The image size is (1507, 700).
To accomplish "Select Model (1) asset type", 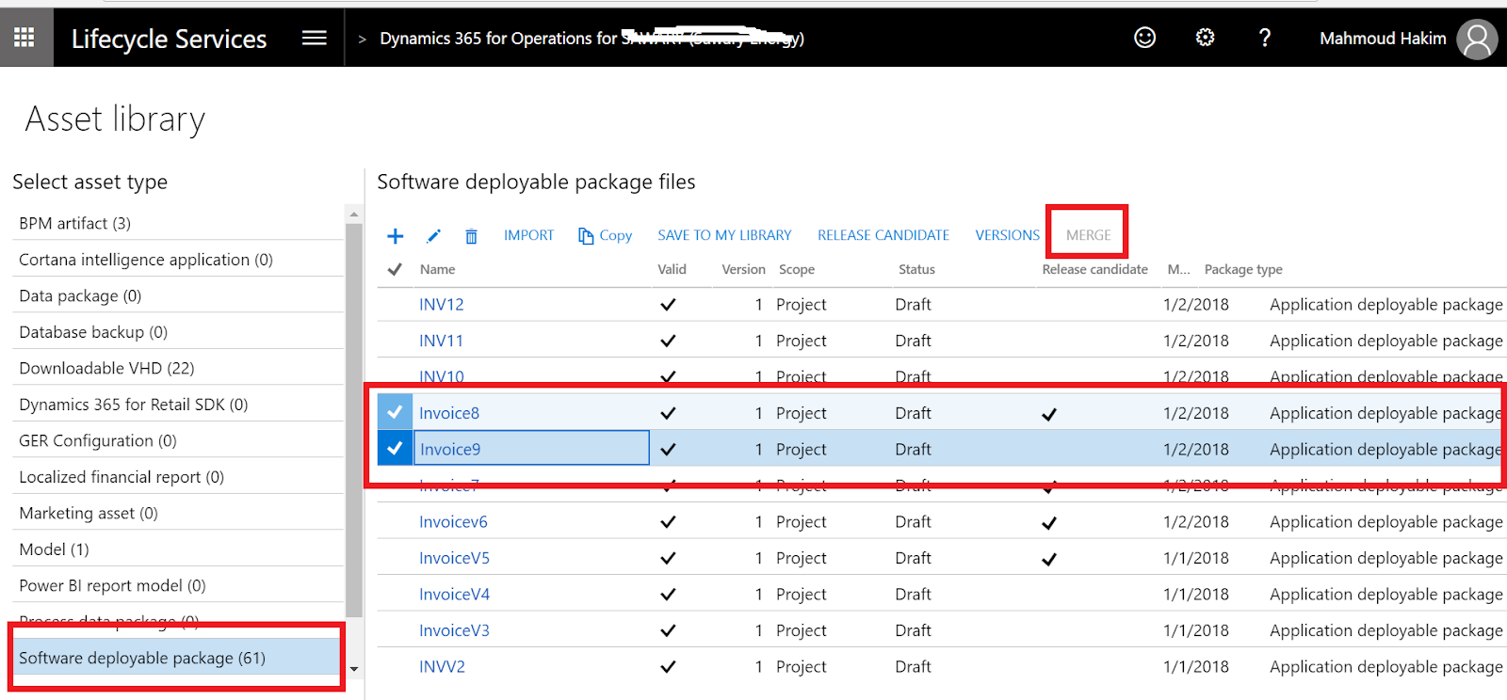I will pyautogui.click(x=178, y=549).
